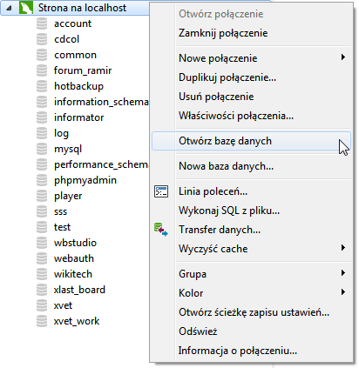Viewport: 359px width, 368px height.
Task: Select the xvet_work database name
Action: pyautogui.click(x=77, y=321)
